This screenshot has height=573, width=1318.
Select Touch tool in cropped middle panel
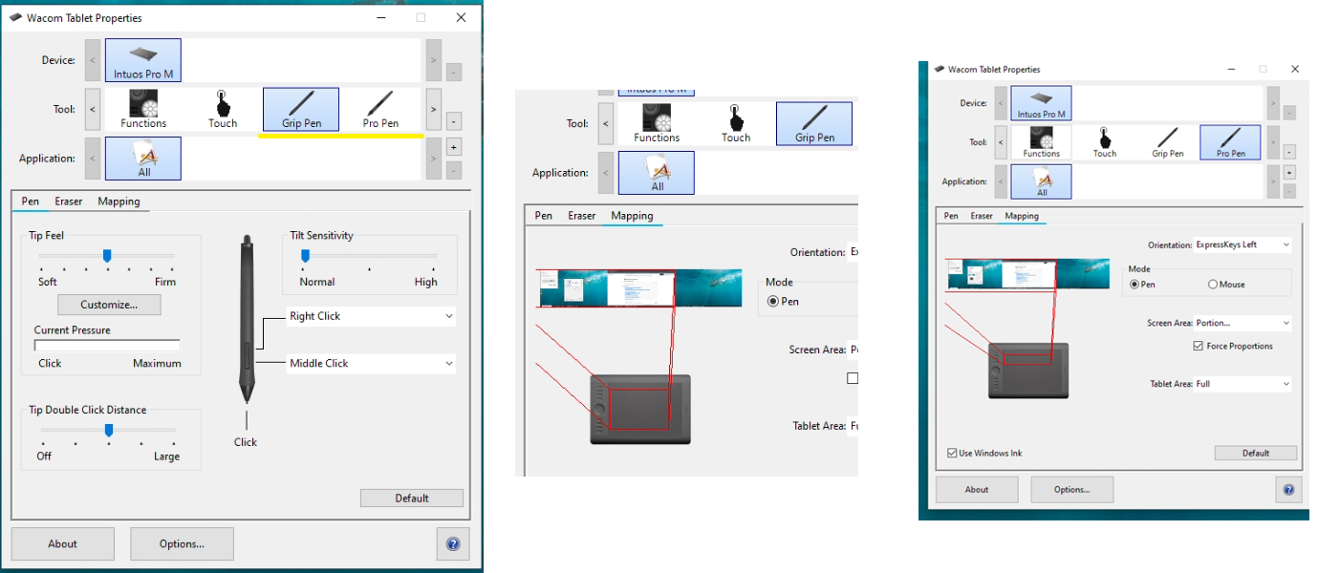click(x=736, y=123)
